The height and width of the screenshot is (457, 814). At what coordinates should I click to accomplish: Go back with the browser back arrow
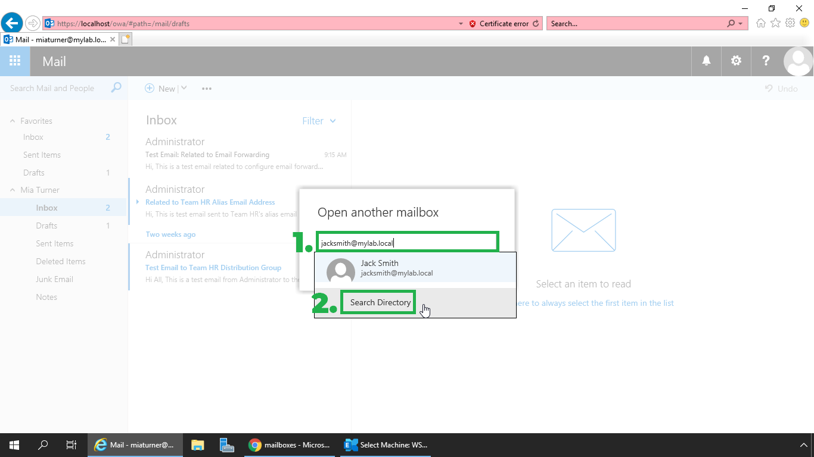click(11, 23)
